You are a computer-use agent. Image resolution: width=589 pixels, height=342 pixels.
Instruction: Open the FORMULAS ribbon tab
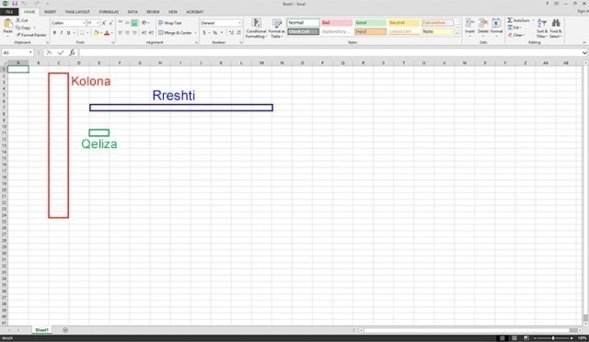(109, 12)
